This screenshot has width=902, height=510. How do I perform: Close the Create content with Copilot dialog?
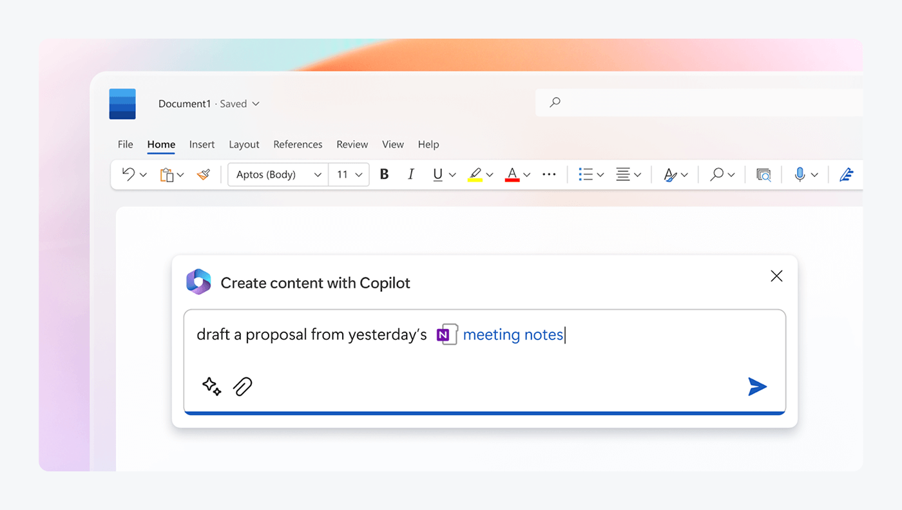[x=776, y=276]
